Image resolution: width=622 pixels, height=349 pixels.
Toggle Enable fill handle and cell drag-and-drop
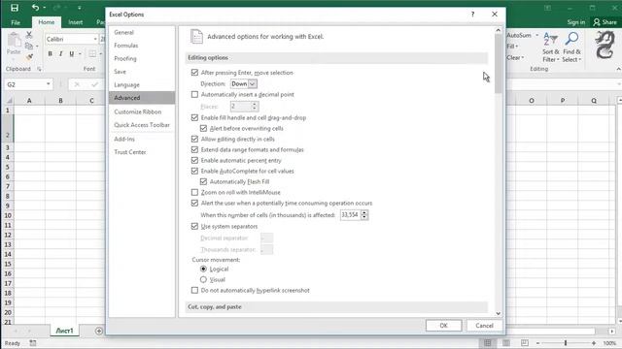pos(194,117)
